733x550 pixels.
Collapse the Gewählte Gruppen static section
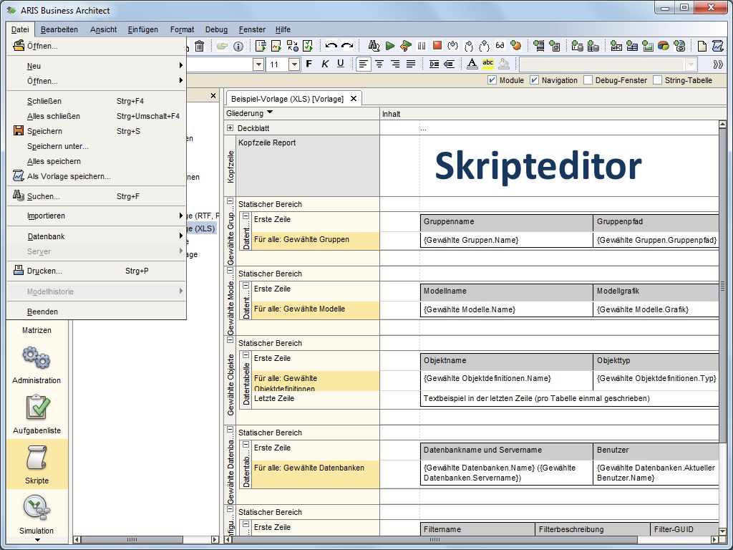pyautogui.click(x=230, y=201)
